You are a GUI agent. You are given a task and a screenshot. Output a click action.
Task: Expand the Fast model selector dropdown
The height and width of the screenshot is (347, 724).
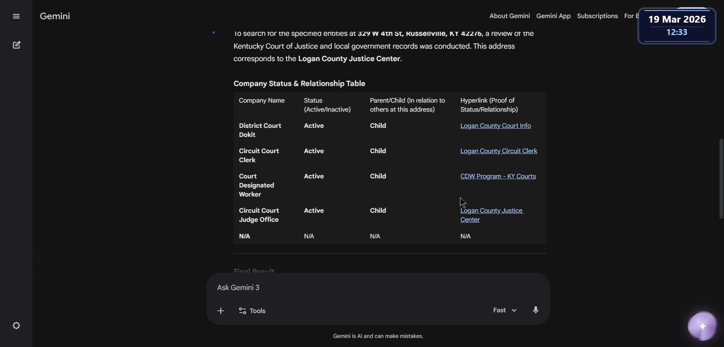(505, 310)
